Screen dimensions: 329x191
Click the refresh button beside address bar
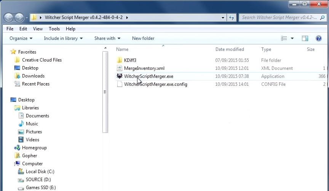pyautogui.click(x=232, y=17)
